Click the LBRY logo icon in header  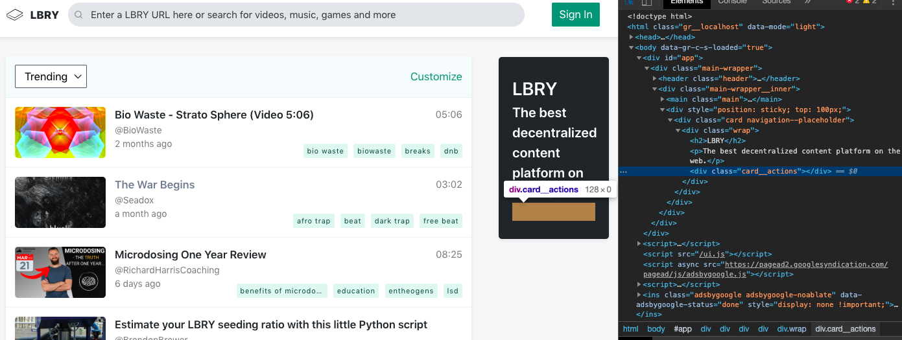[15, 14]
